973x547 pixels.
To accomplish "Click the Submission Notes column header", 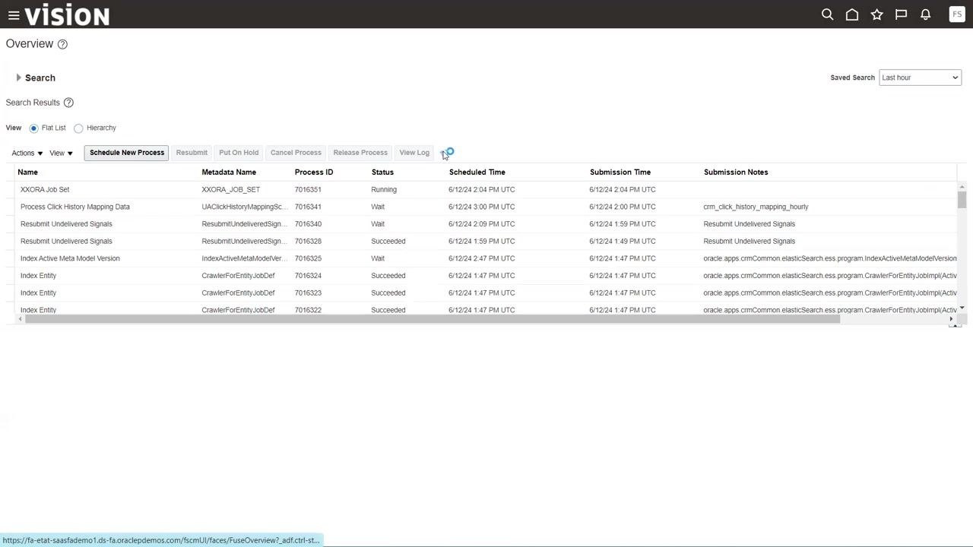I will pos(736,172).
